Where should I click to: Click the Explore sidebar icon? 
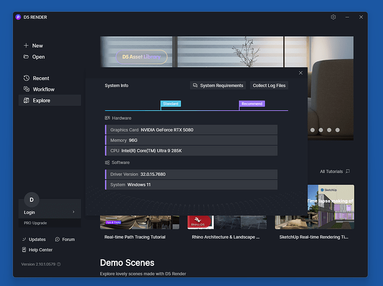click(x=26, y=100)
